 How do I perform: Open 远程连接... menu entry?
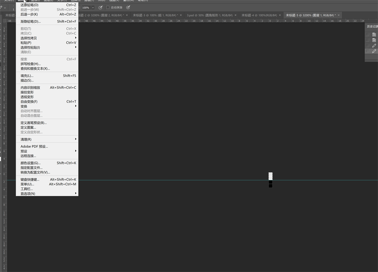pos(47,156)
